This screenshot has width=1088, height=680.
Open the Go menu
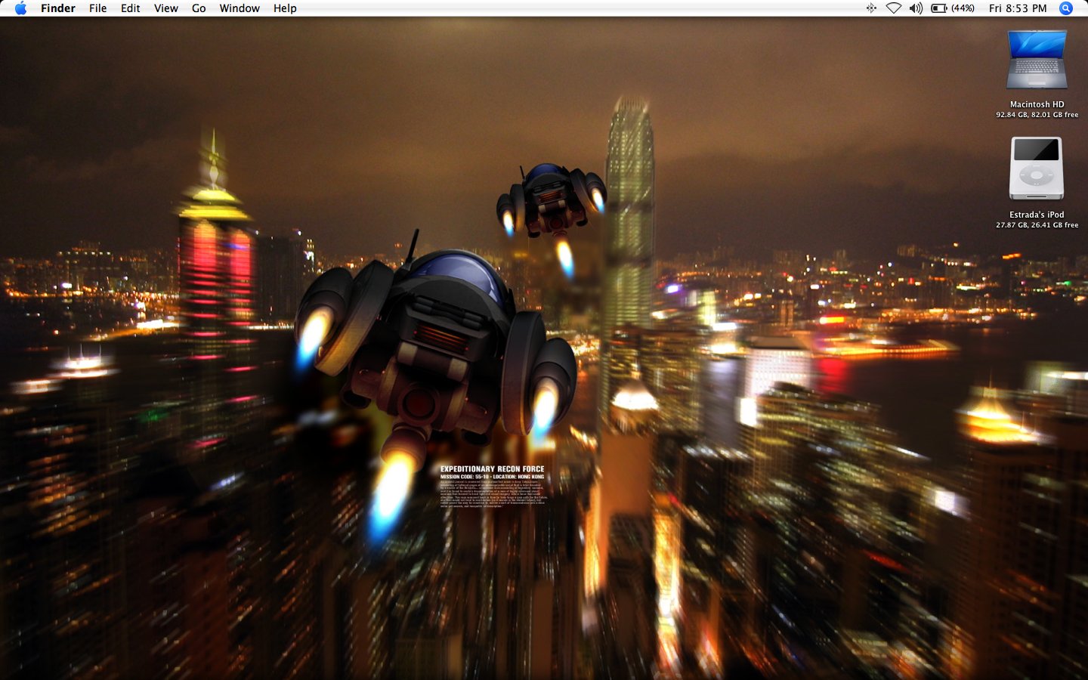(x=199, y=8)
